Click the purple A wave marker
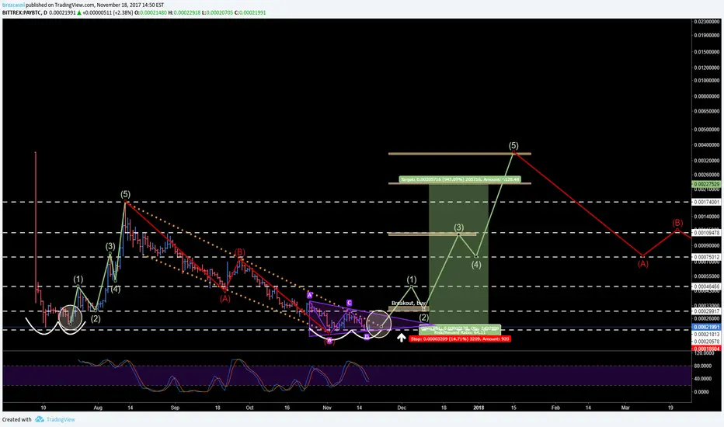 (309, 294)
